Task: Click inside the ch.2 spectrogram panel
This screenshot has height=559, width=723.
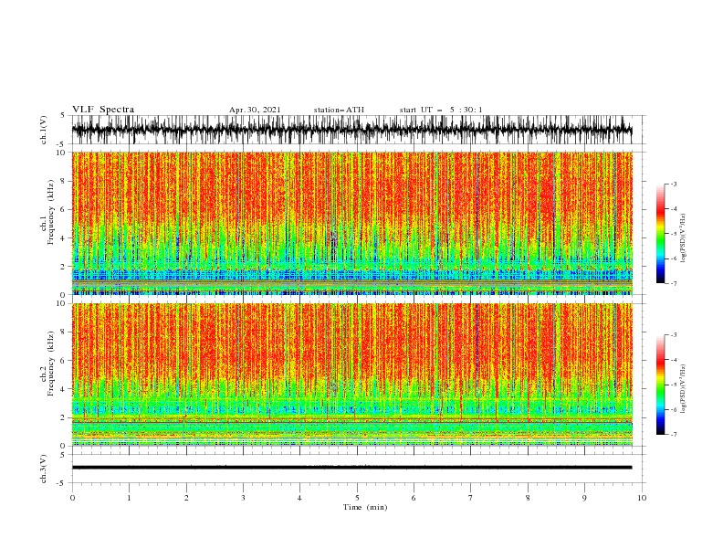Action: click(x=352, y=374)
